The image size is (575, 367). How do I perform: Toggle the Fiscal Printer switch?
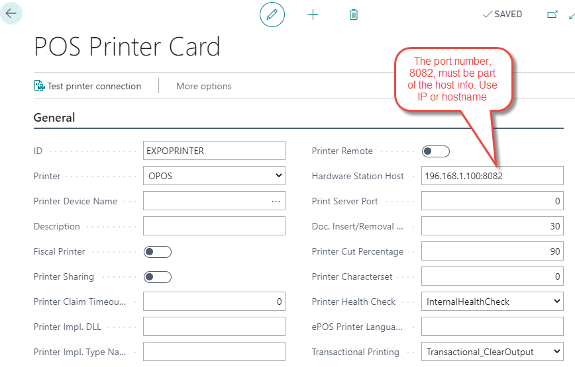tap(157, 252)
